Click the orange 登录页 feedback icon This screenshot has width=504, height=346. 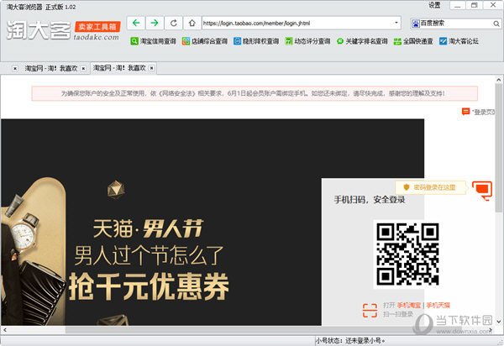pos(465,112)
